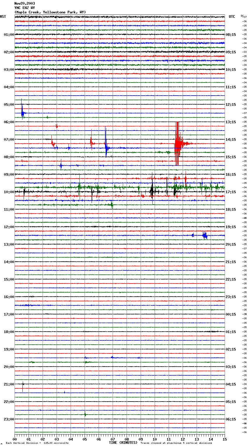Click the vertical division 125.00 microvolts note
248x447 pixels.
[x=37, y=443]
